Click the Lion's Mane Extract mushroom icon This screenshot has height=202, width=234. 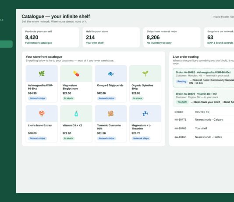point(42,113)
